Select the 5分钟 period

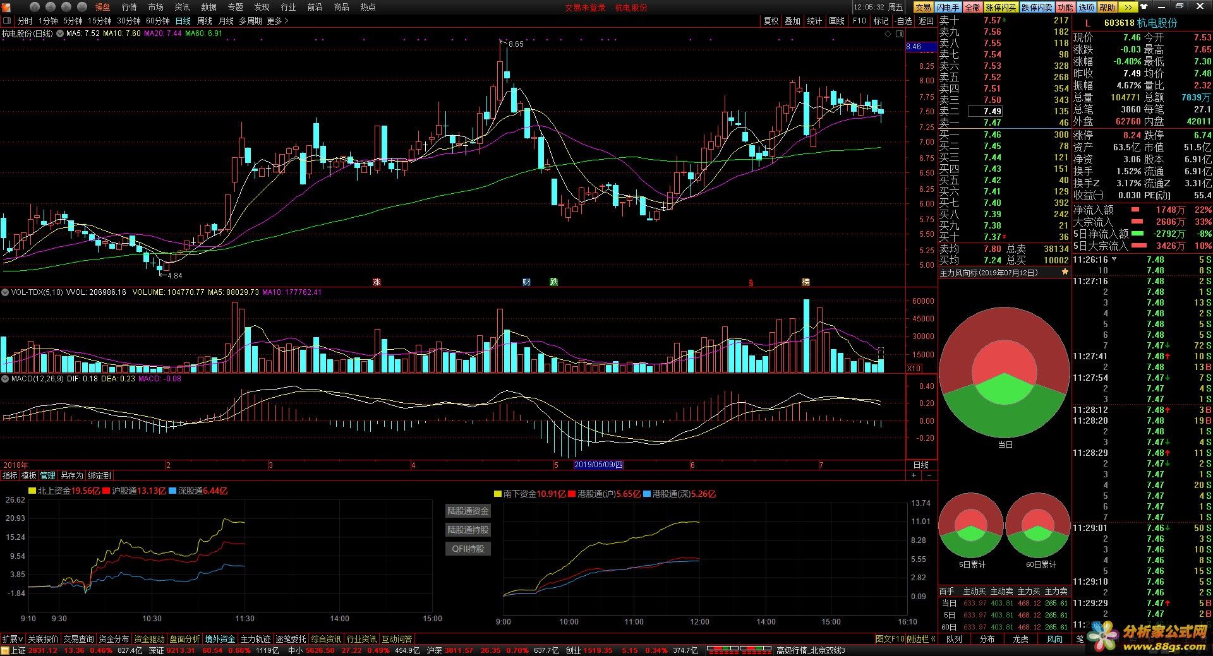(73, 21)
